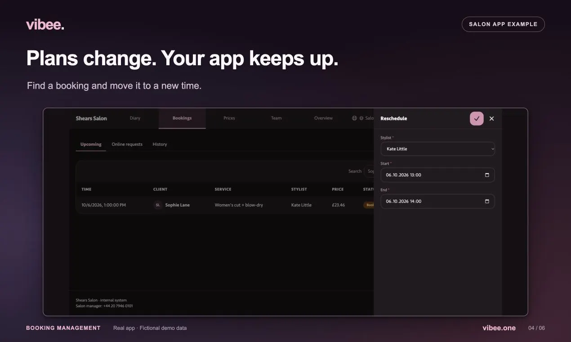
Task: Select the Bookings tab
Action: click(x=182, y=118)
